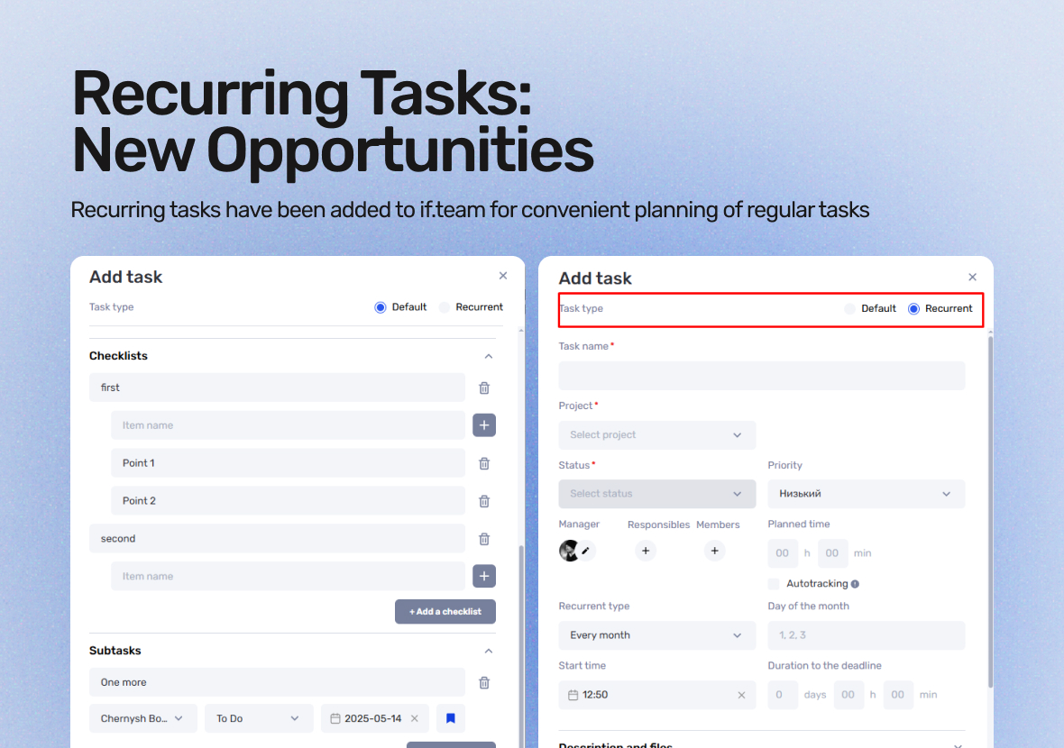This screenshot has width=1064, height=748.
Task: Click the deadline duration days field
Action: [x=783, y=695]
